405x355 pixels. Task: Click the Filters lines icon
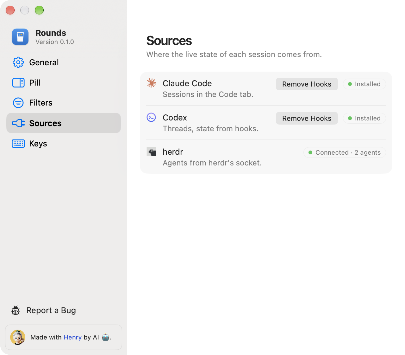click(18, 103)
